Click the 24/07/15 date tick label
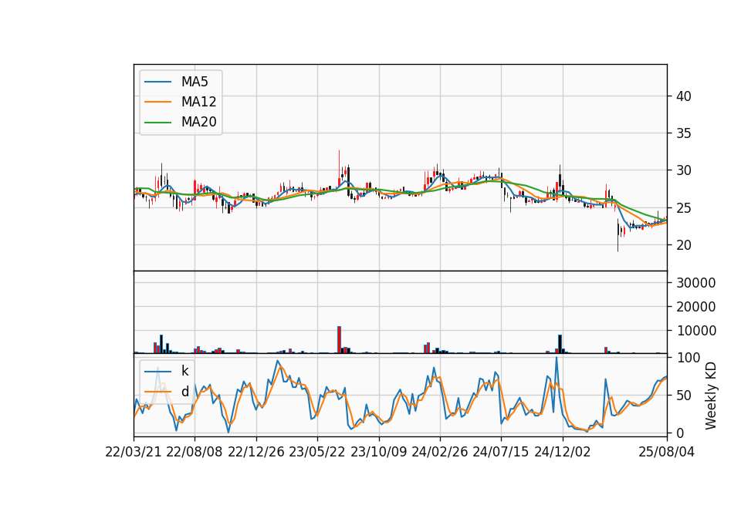 [x=500, y=453]
